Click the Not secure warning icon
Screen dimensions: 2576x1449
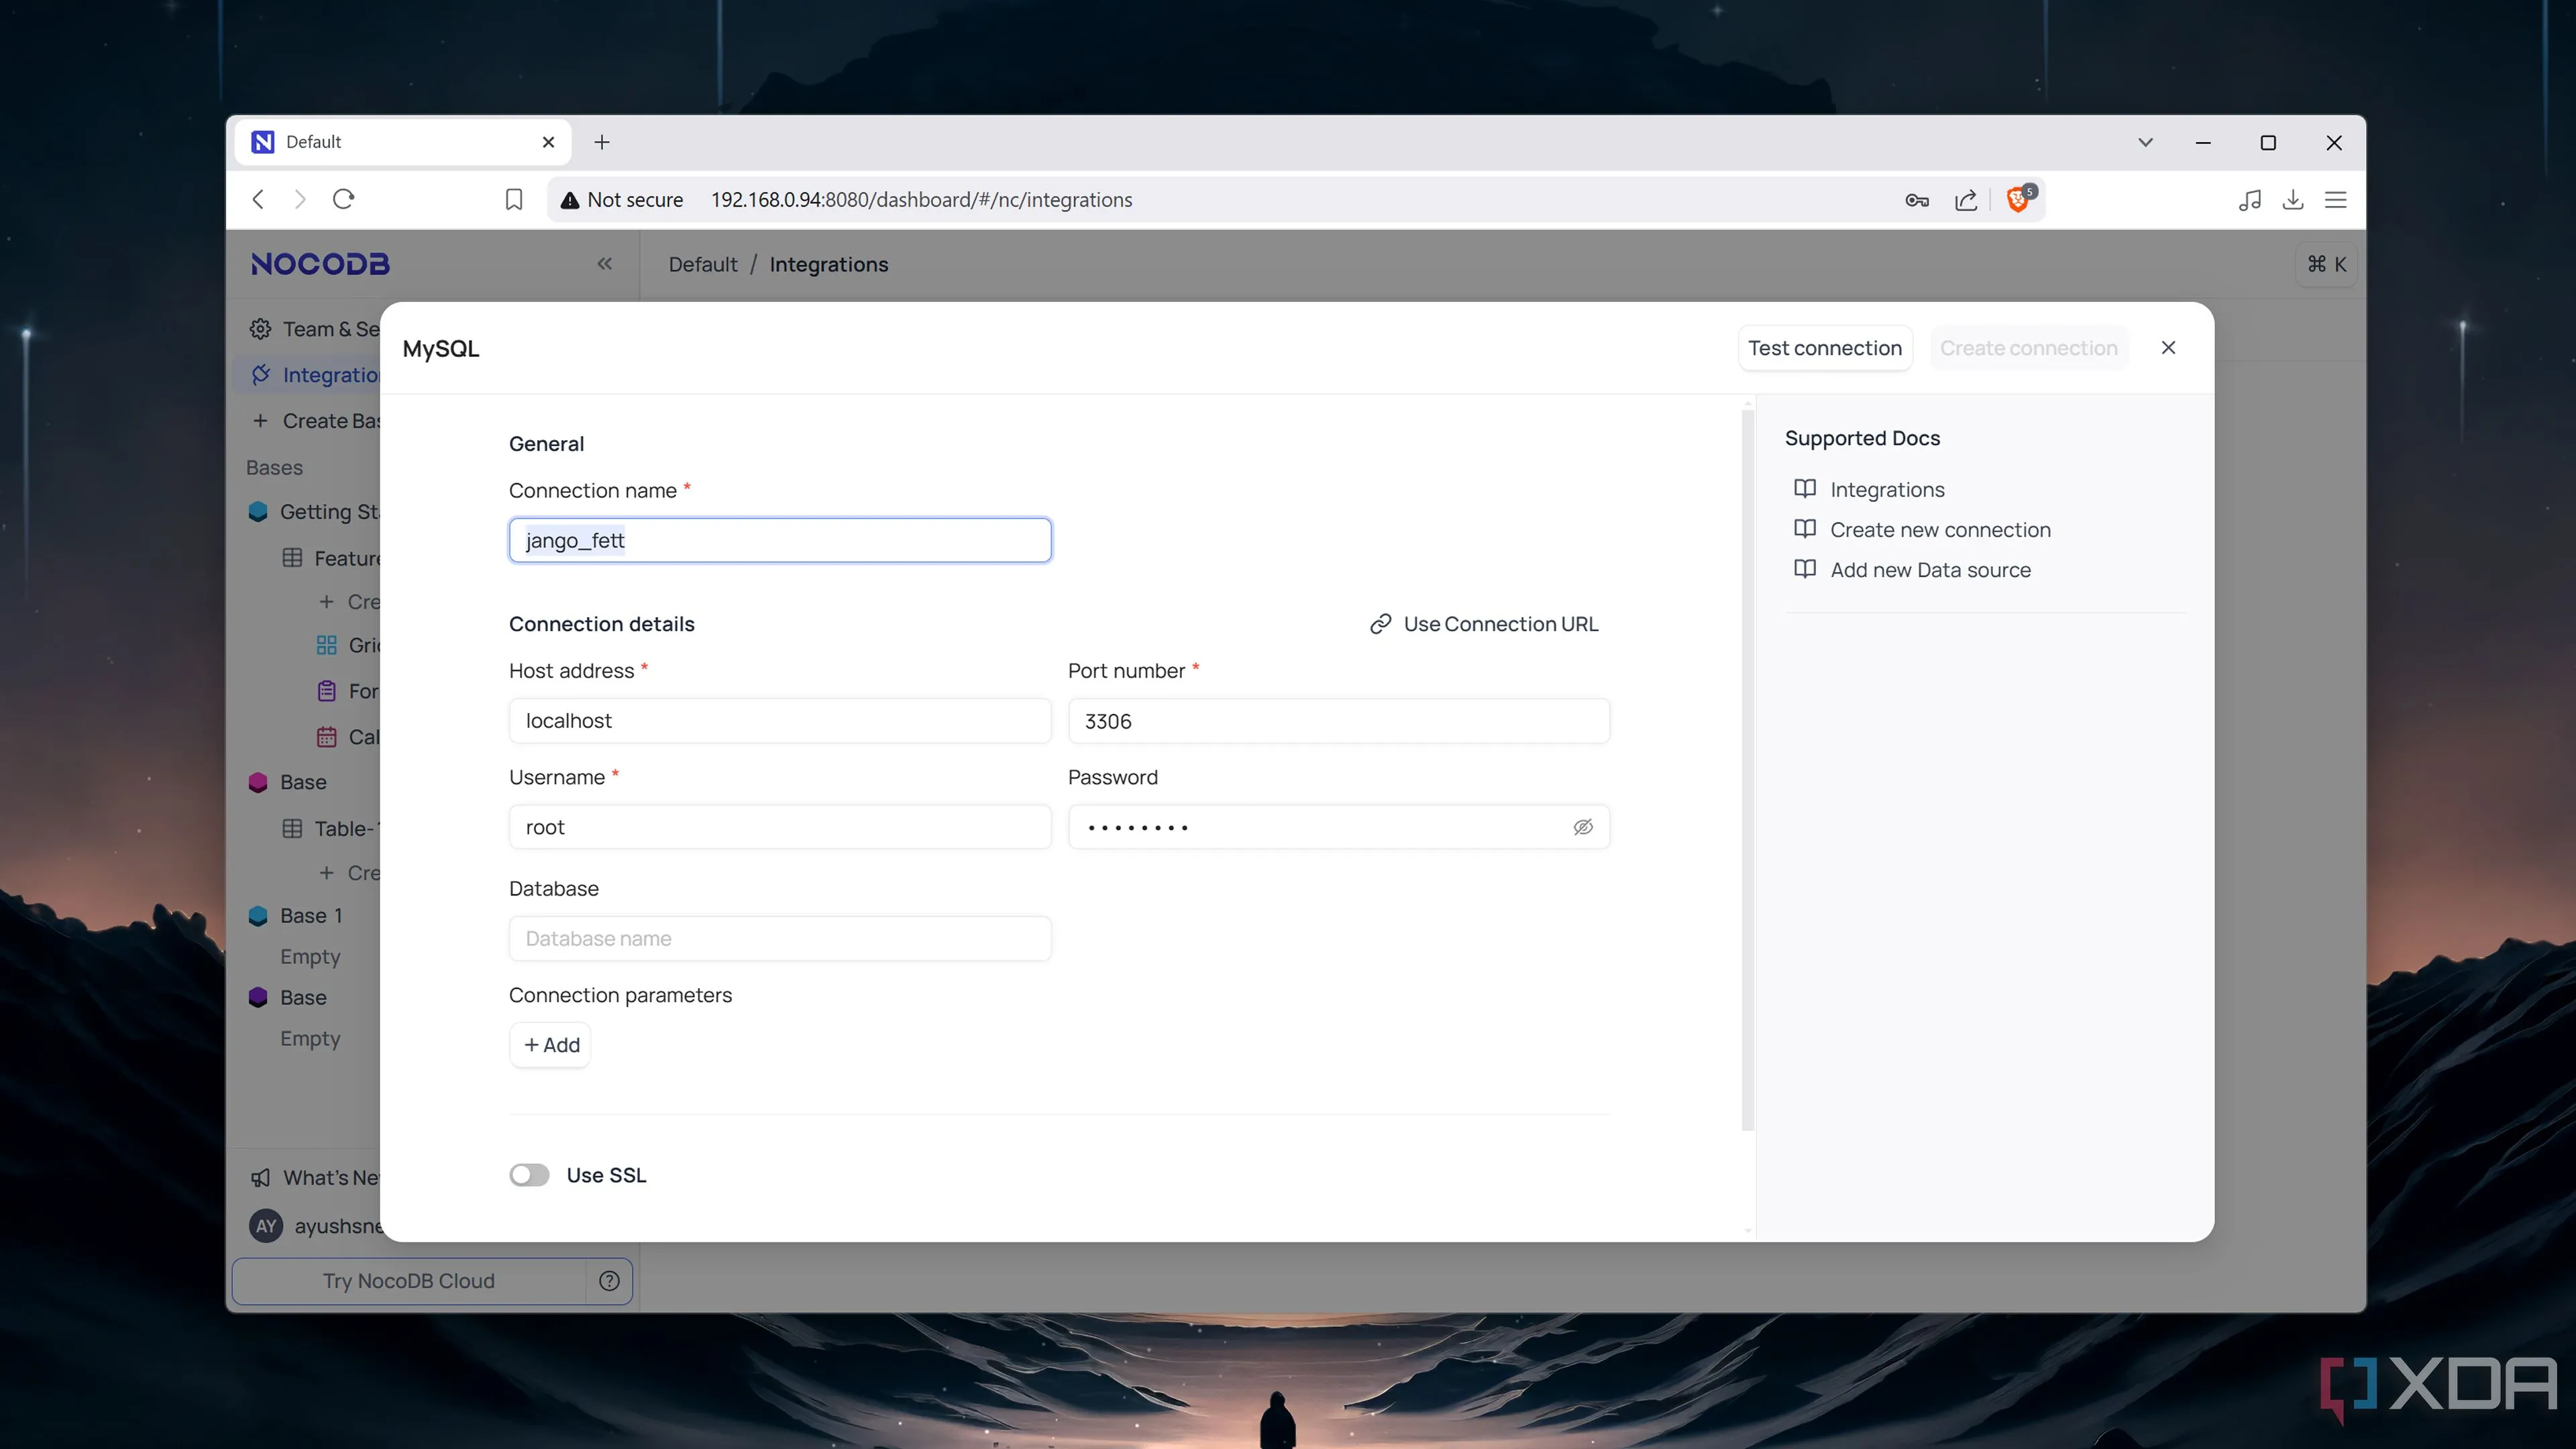(570, 200)
